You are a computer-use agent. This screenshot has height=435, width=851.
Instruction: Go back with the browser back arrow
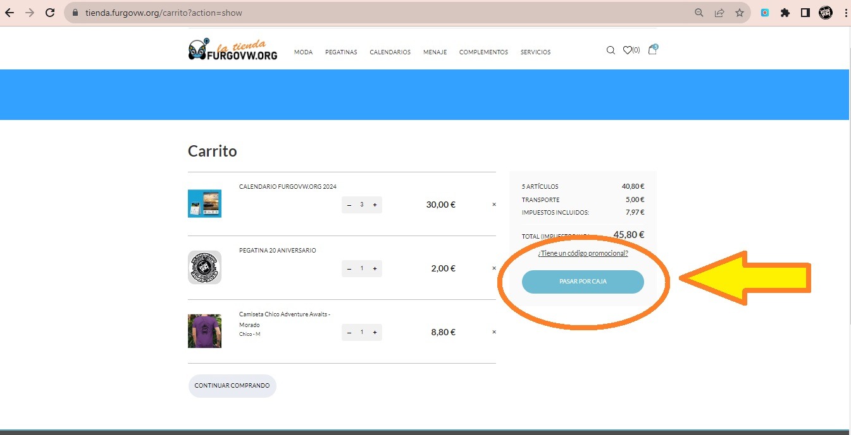click(x=9, y=13)
